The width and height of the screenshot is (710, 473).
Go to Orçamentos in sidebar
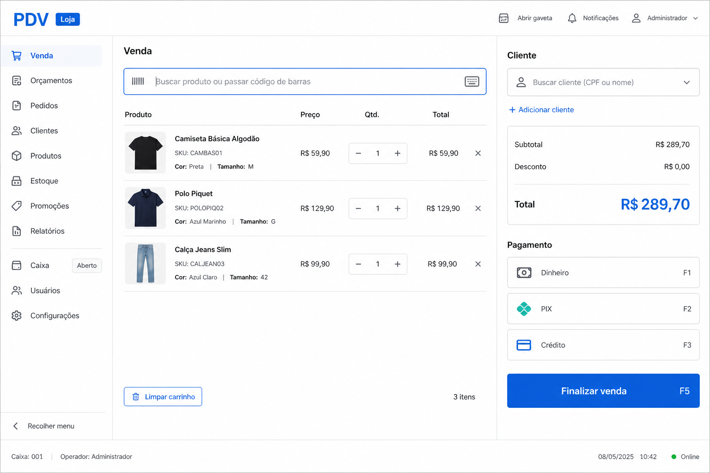tap(52, 81)
